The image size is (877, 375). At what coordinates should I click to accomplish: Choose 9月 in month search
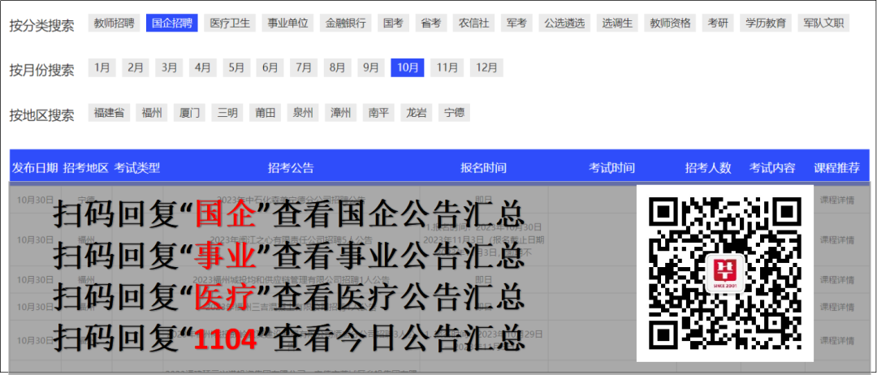[x=371, y=67]
